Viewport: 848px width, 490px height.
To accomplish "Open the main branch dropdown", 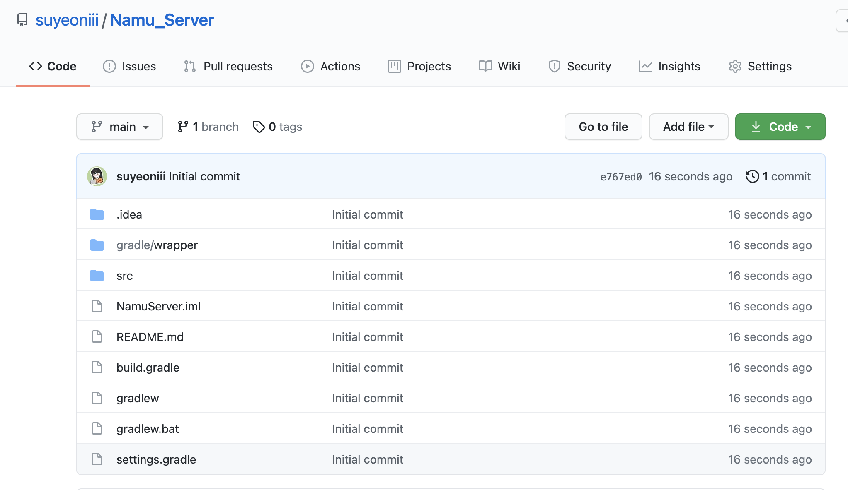I will (x=120, y=127).
